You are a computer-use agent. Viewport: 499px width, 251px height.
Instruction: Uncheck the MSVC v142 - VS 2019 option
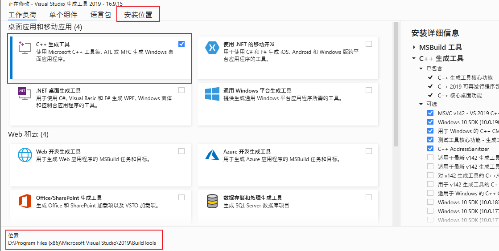[x=430, y=113]
